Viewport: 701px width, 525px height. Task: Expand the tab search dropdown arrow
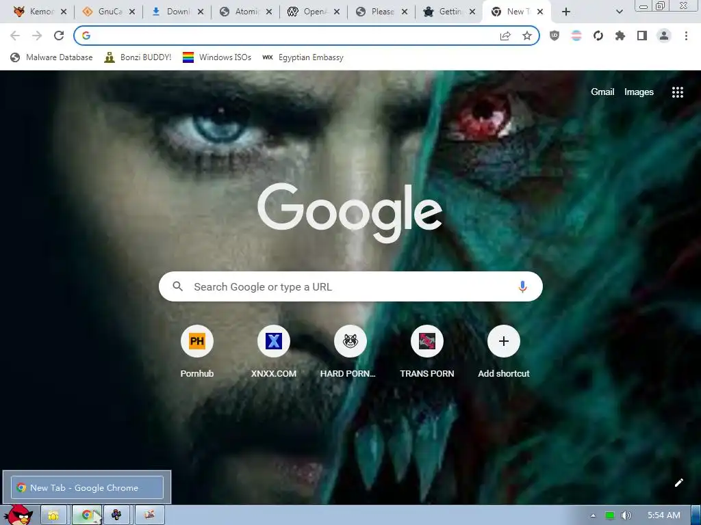click(x=619, y=12)
